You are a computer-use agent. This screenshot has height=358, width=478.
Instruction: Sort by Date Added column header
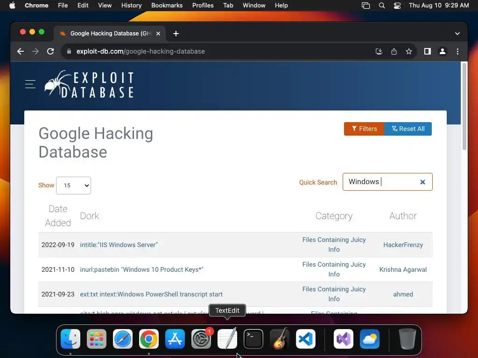tap(58, 215)
